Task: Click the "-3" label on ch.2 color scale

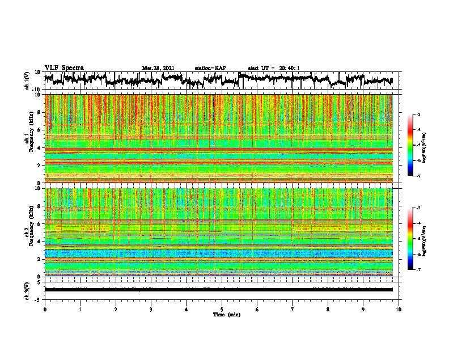Action: pyautogui.click(x=418, y=208)
